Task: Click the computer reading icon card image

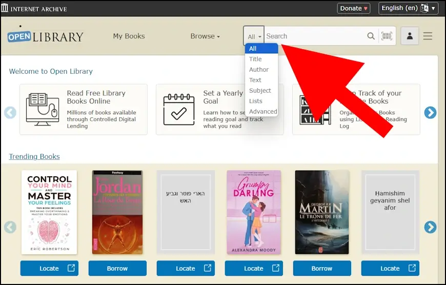Action: (43, 109)
